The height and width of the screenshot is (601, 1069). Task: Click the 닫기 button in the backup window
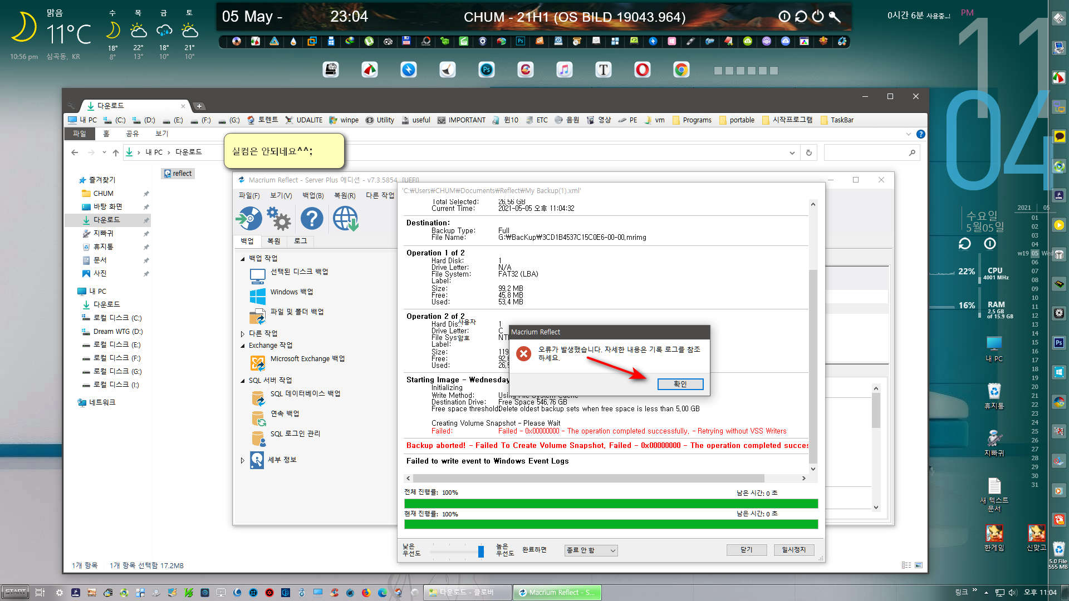tap(746, 550)
